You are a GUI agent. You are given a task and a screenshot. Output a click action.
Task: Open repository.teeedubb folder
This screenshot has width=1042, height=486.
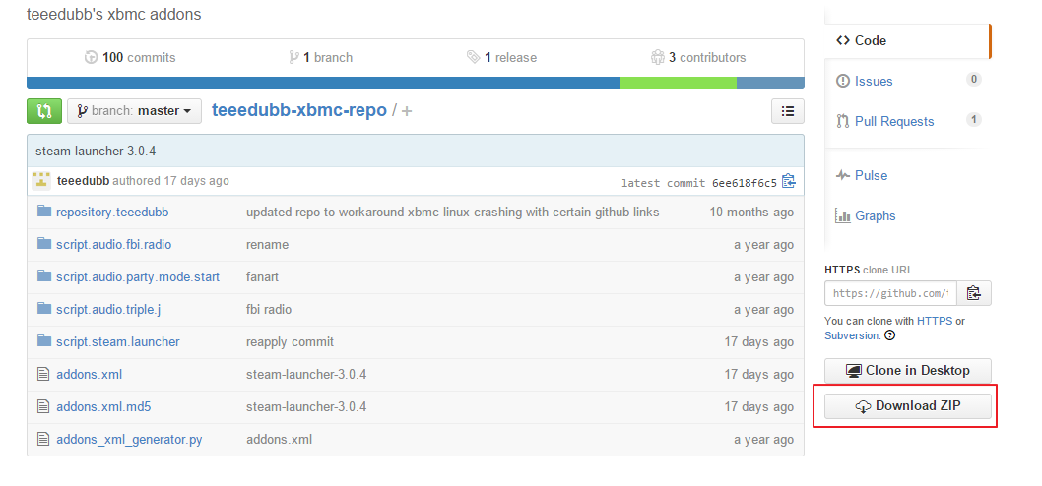[112, 213]
